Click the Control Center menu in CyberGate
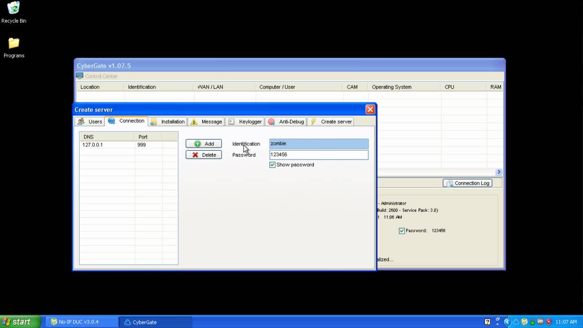 97,76
